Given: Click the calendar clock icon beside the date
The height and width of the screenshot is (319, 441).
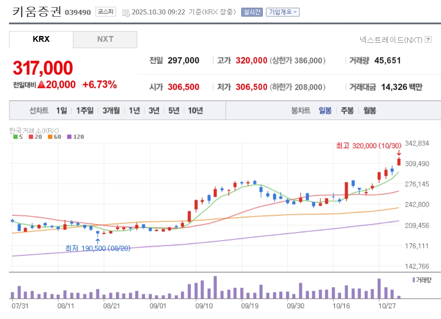Looking at the screenshot, I should [126, 13].
